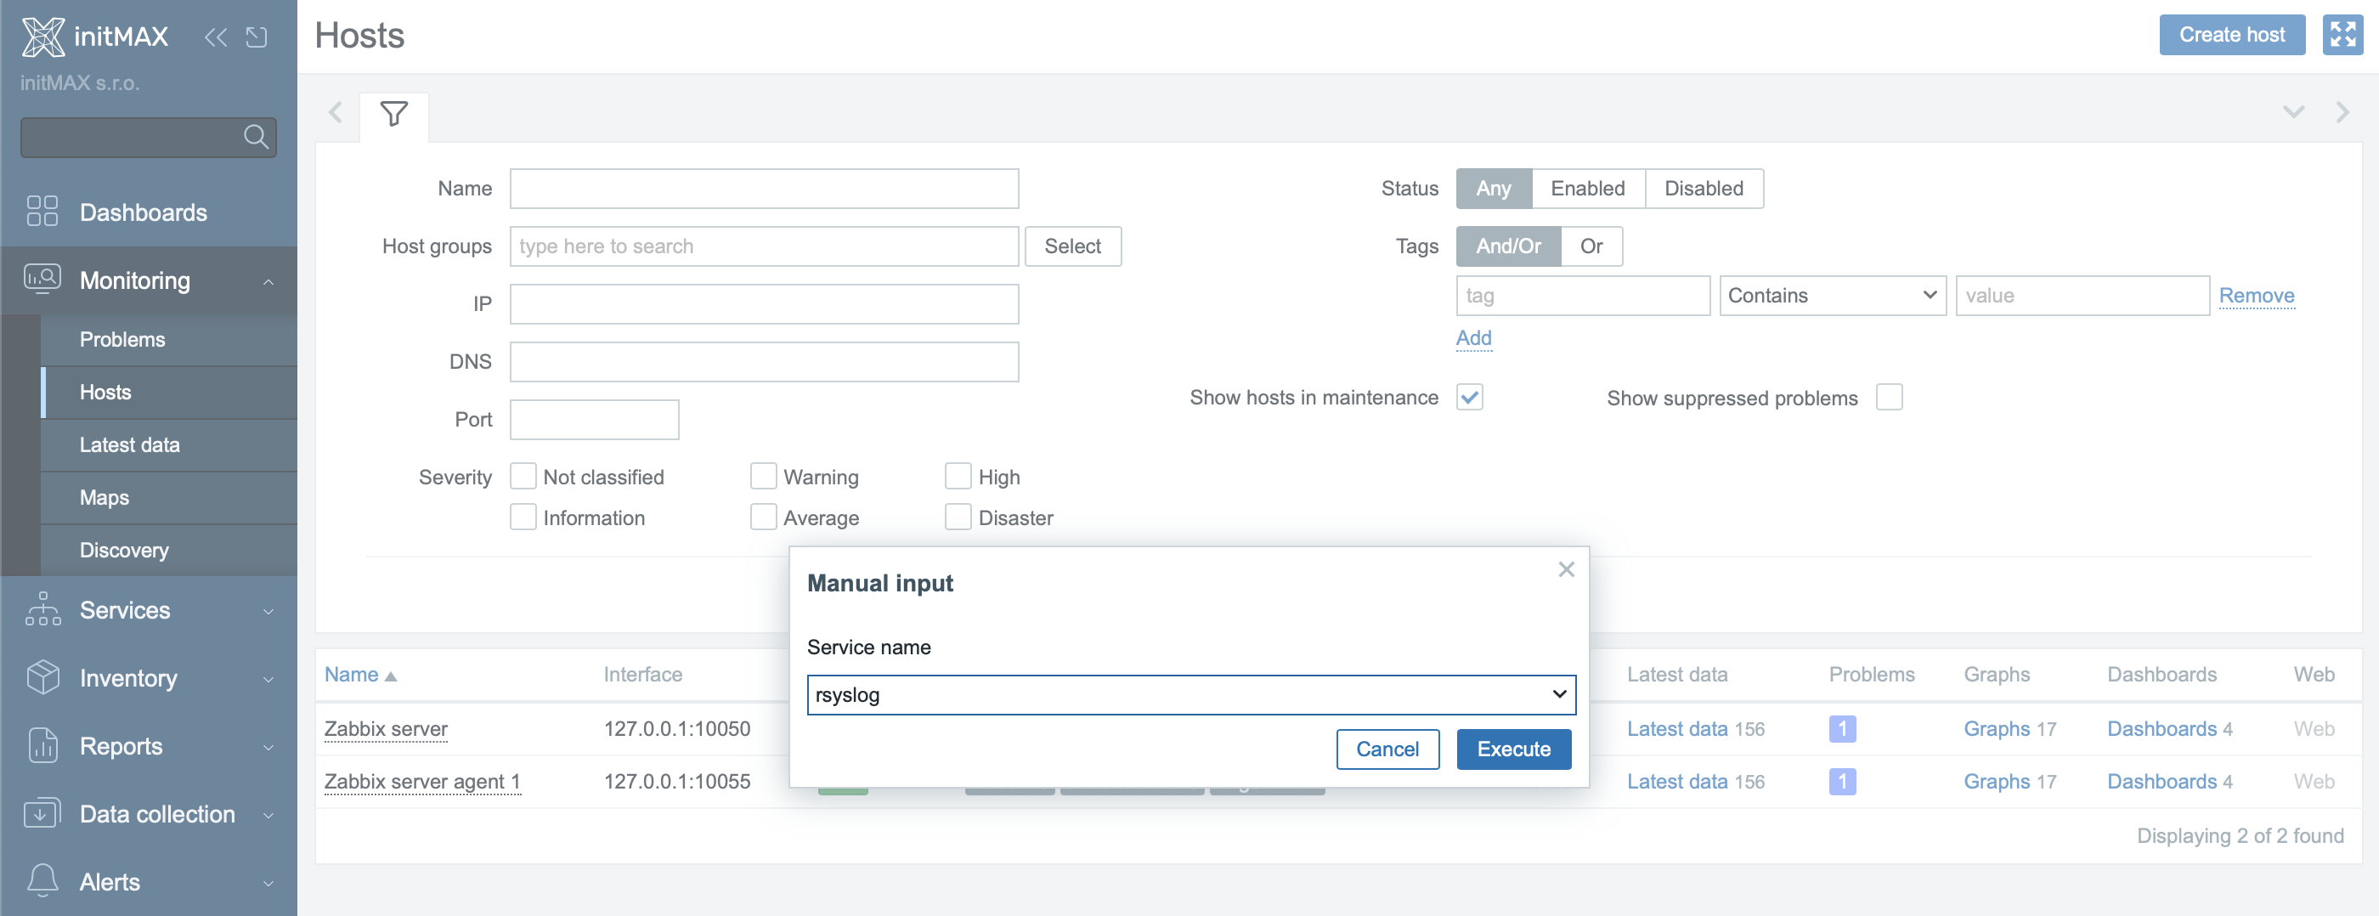Collapse sidebar with double-chevron icon
Screen dimensions: 2379x916
tap(215, 37)
